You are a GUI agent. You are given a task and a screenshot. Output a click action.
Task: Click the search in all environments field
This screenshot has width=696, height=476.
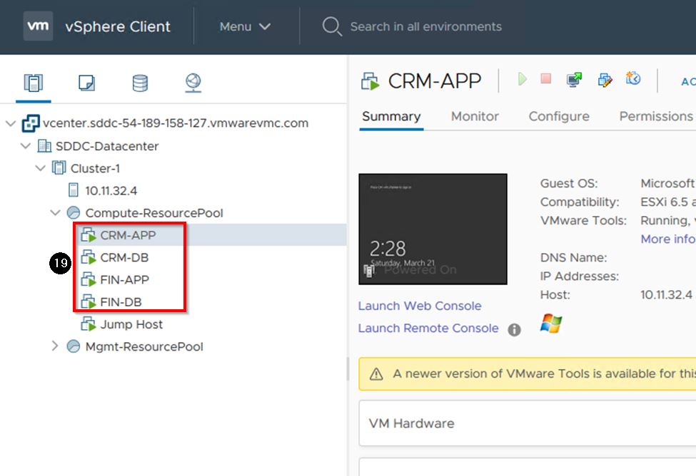pyautogui.click(x=425, y=27)
